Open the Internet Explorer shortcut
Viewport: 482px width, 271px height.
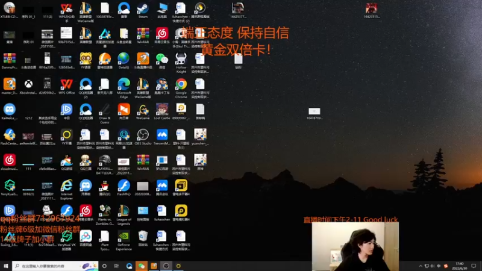pyautogui.click(x=66, y=190)
